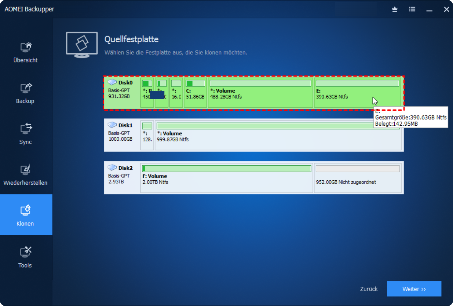The image size is (453, 306).
Task: Click the 952.00GB Nicht zugeordnet space
Action: 357,178
